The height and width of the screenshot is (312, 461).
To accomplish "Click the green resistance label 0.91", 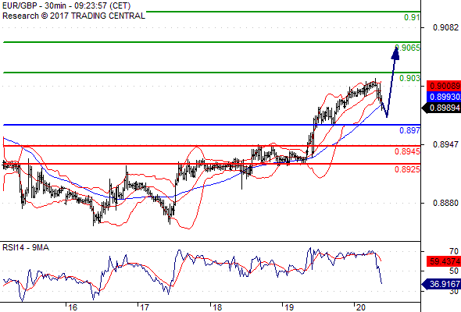I will [412, 17].
